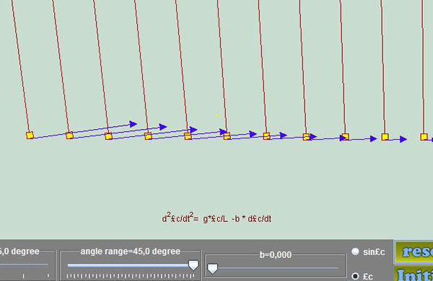Screen dimensions: 433x281
Task: Click the leftmost yellow pendulum bob
Action: pyautogui.click(x=30, y=135)
